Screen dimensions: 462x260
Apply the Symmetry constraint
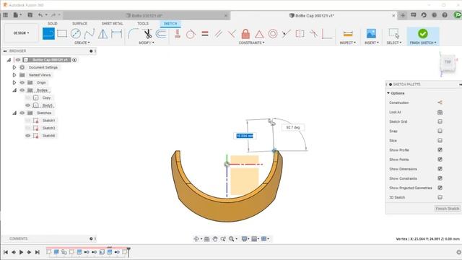point(300,34)
